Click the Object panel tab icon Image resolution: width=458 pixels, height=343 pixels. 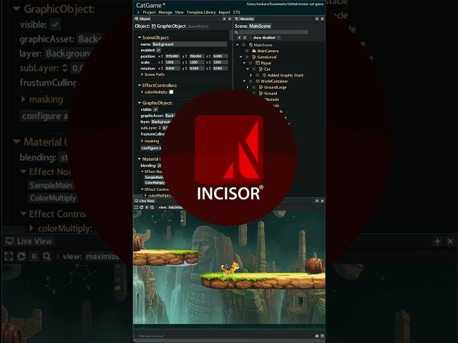(137, 19)
